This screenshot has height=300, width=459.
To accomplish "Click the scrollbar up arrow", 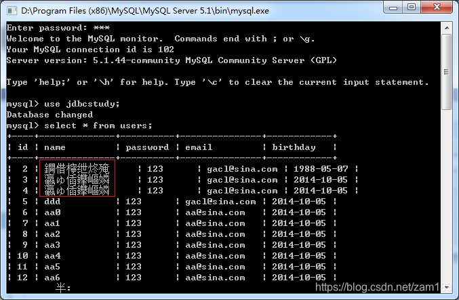I will [x=447, y=28].
